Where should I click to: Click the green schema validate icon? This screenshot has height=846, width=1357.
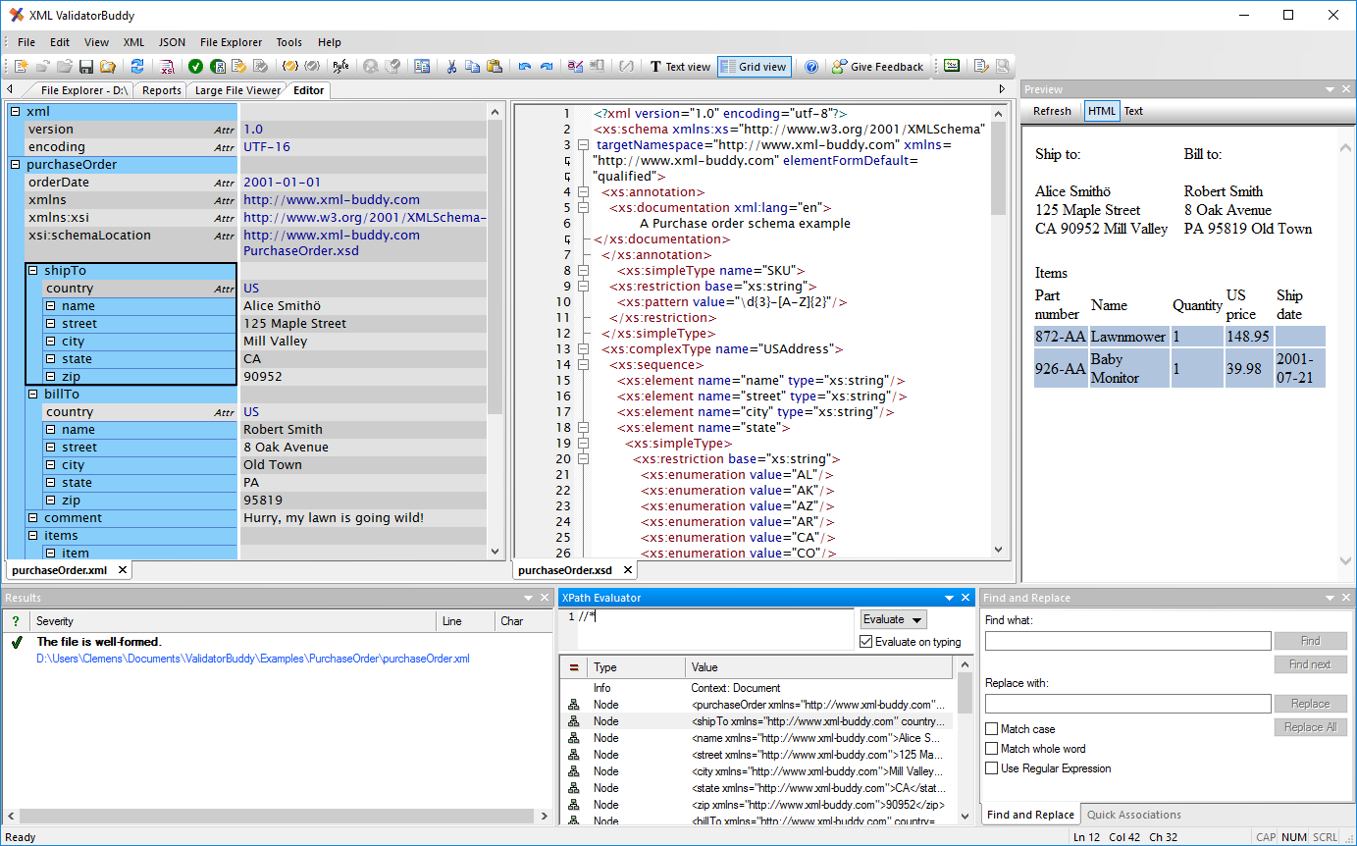pos(218,67)
